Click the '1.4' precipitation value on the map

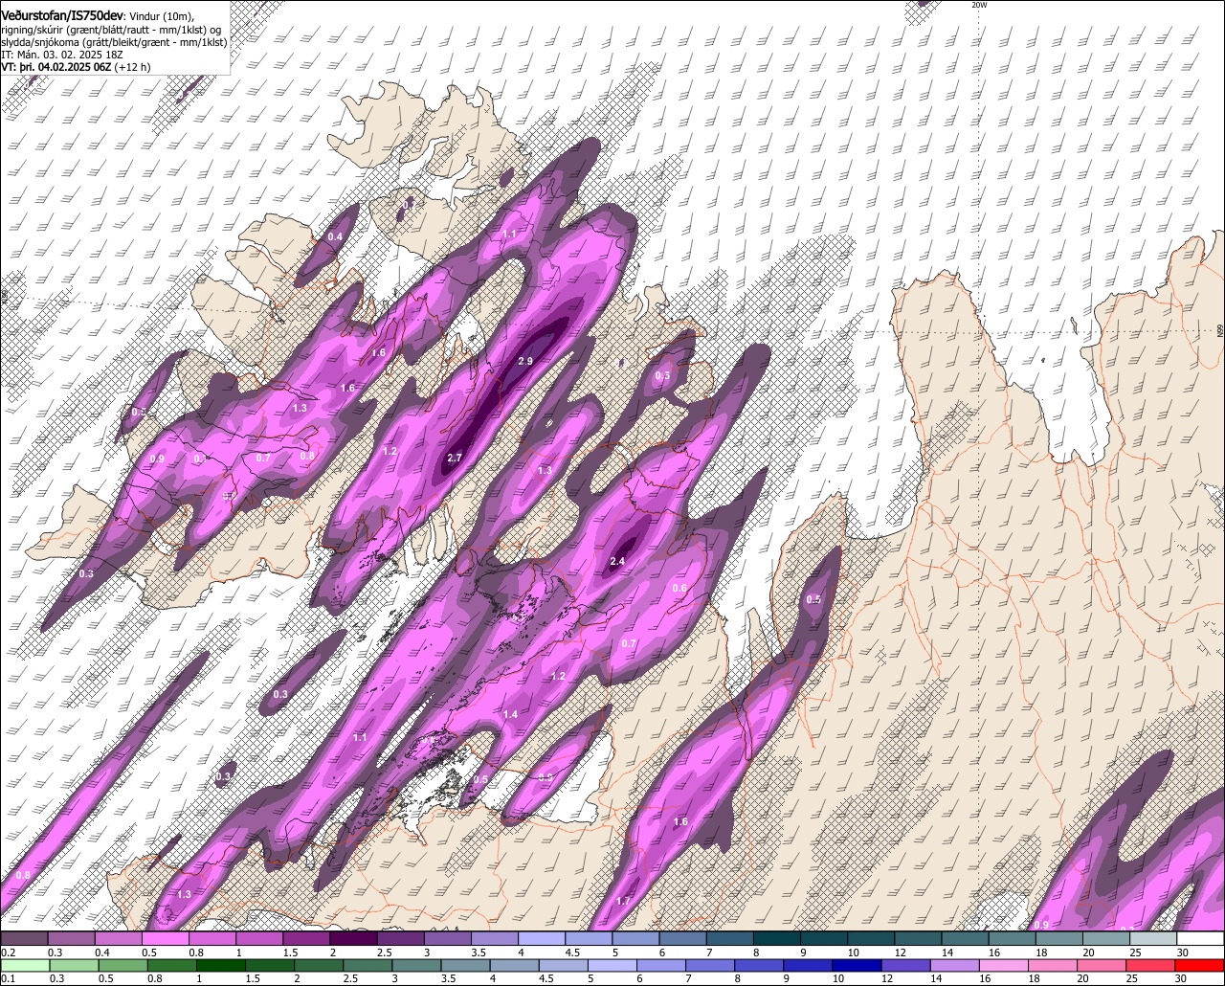(510, 714)
